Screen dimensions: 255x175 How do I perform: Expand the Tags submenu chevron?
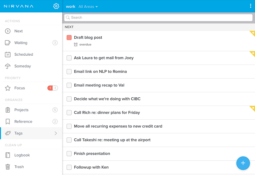tap(56, 133)
